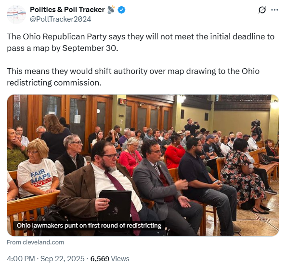The height and width of the screenshot is (266, 286).
Task: Open the Grok slashed-circle icon
Action: tap(262, 10)
